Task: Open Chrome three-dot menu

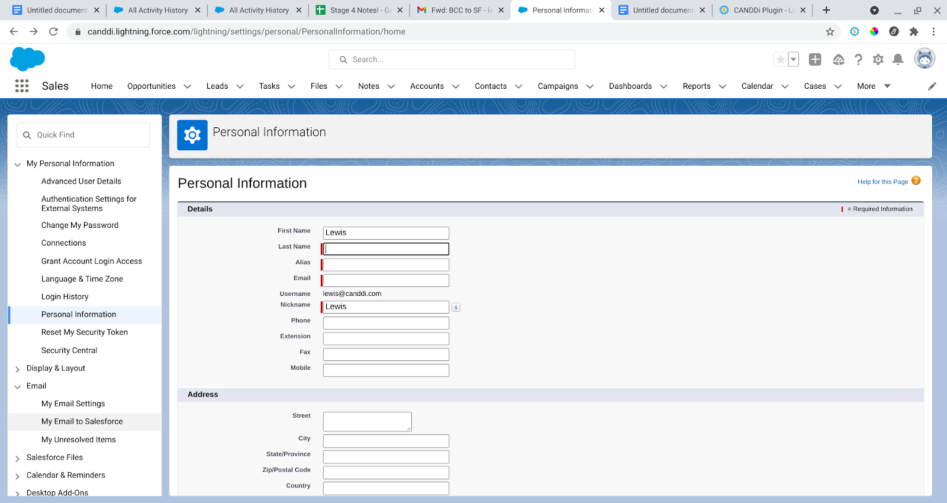Action: point(933,31)
